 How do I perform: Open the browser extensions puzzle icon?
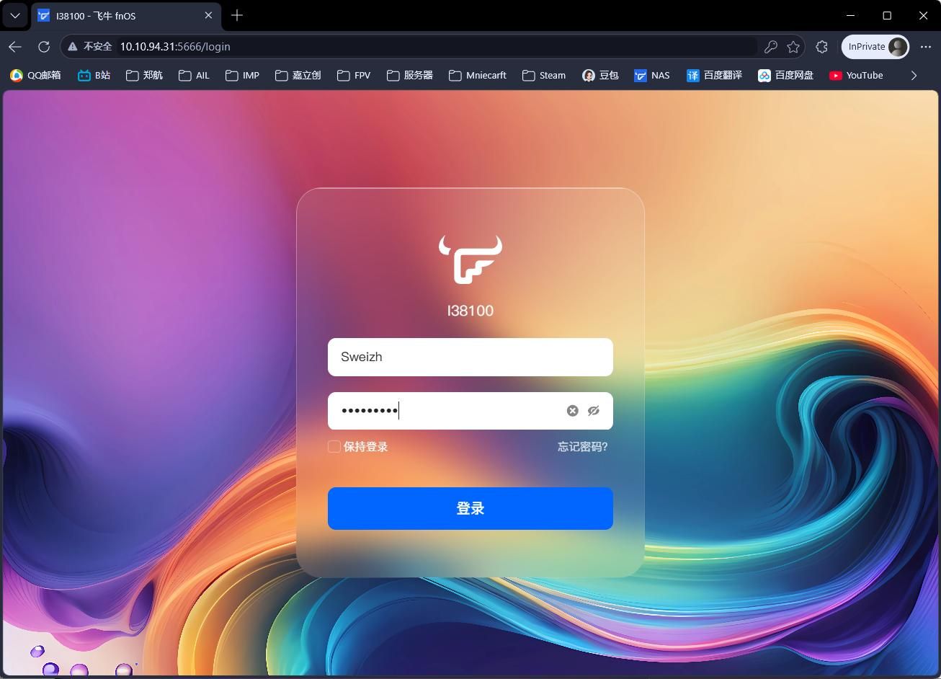(822, 46)
